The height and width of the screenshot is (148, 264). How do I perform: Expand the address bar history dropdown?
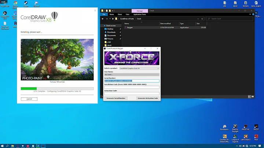[198, 19]
